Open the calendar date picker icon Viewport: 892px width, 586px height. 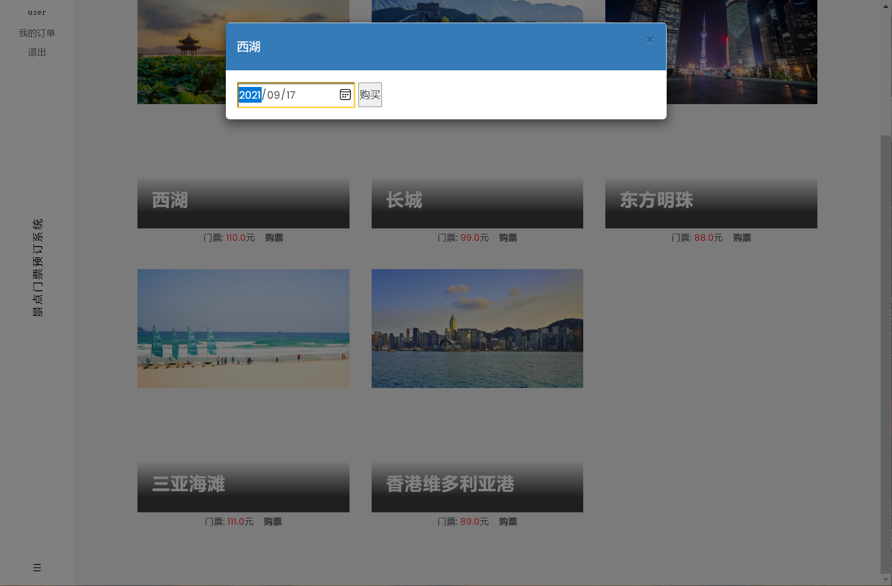coord(345,95)
